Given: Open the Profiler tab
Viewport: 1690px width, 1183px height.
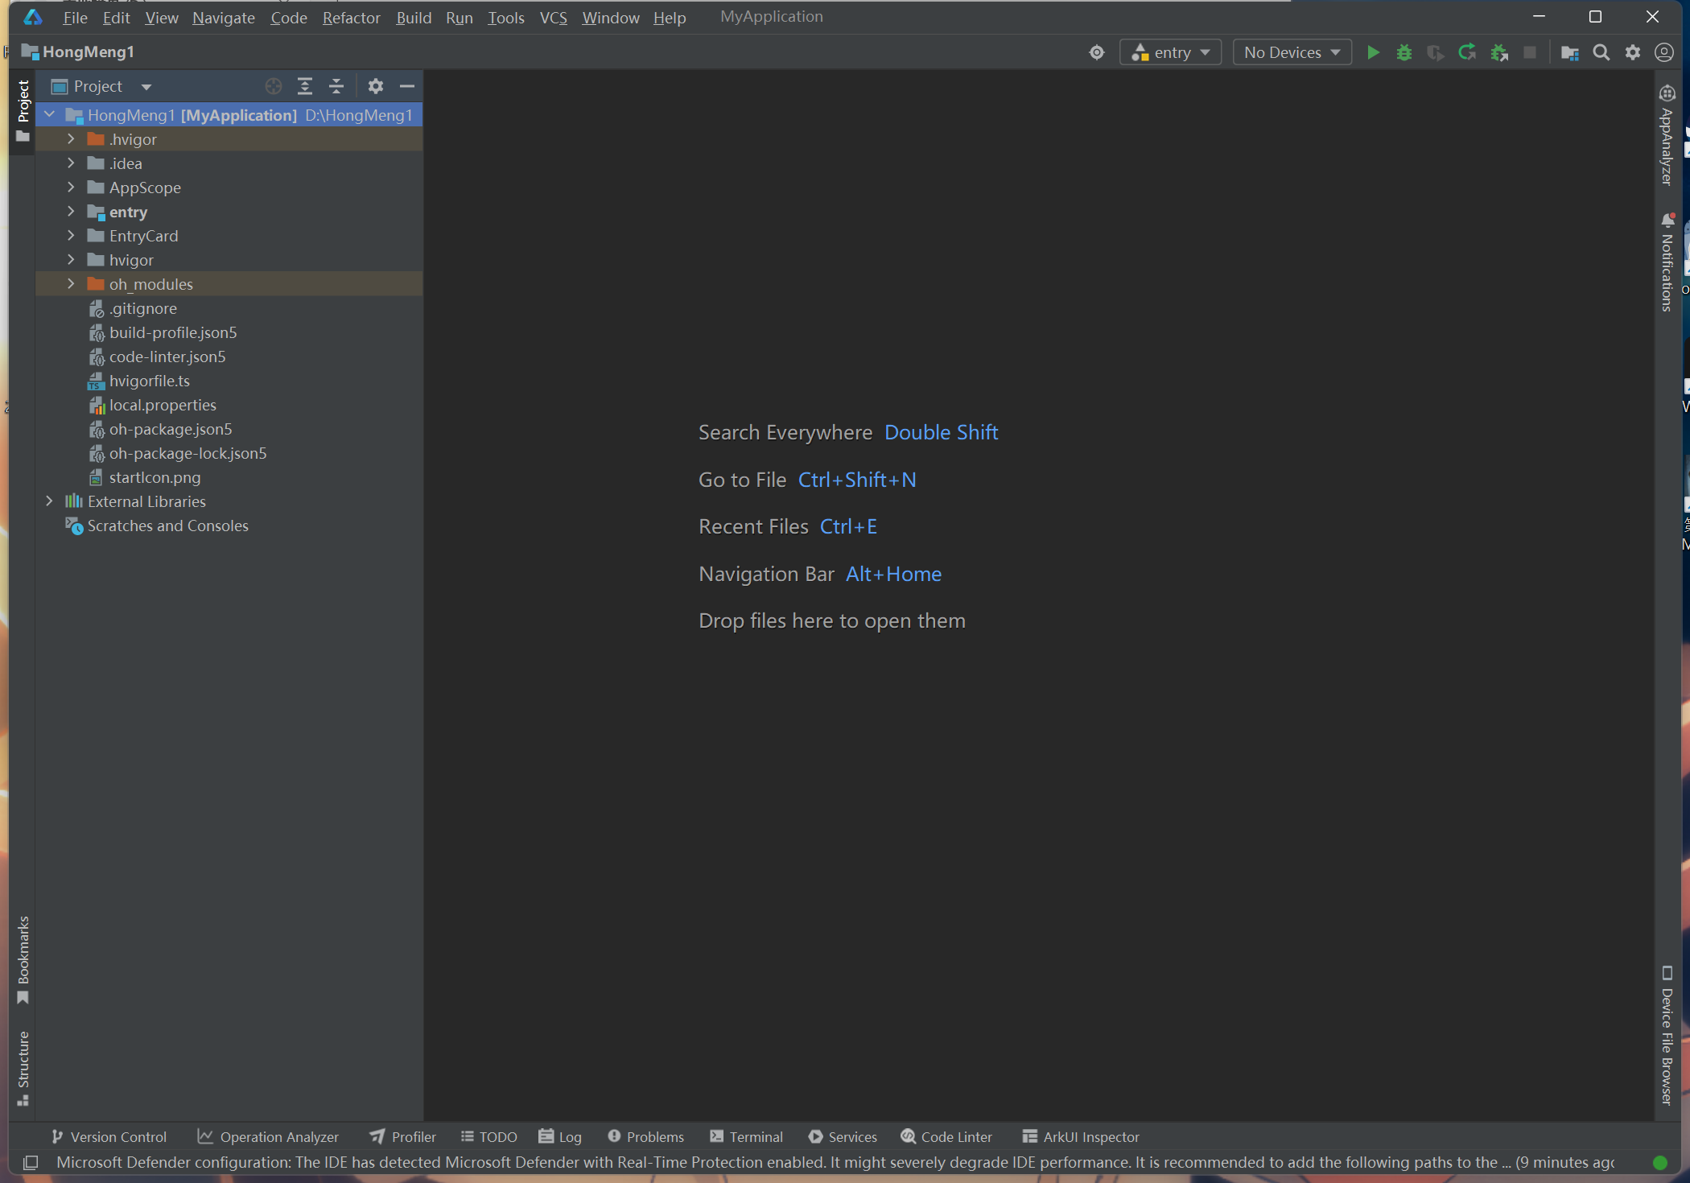Looking at the screenshot, I should 402,1137.
